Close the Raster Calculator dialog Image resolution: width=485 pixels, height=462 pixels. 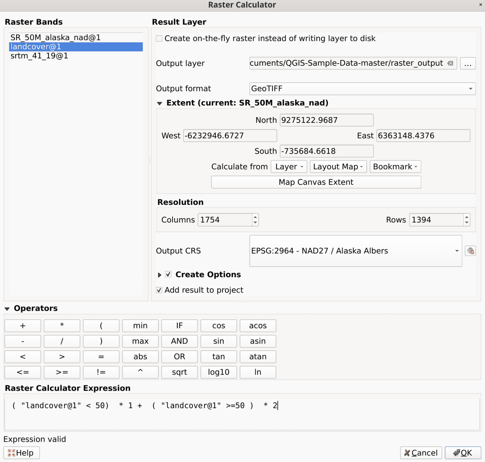click(x=480, y=5)
